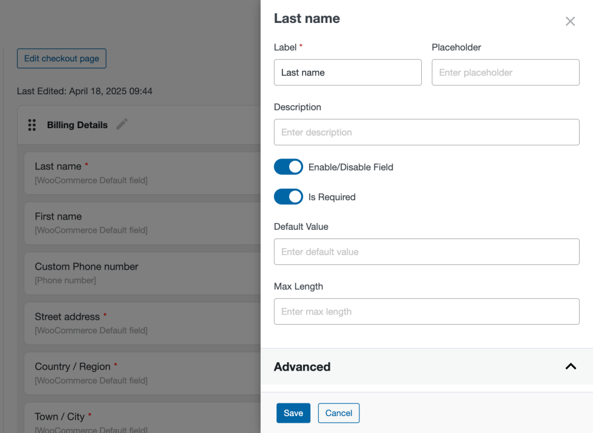Click the pencil icon beside Billing Details
The height and width of the screenshot is (433, 593).
[122, 125]
